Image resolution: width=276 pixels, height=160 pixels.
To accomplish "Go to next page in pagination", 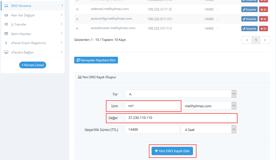I will pos(265,40).
